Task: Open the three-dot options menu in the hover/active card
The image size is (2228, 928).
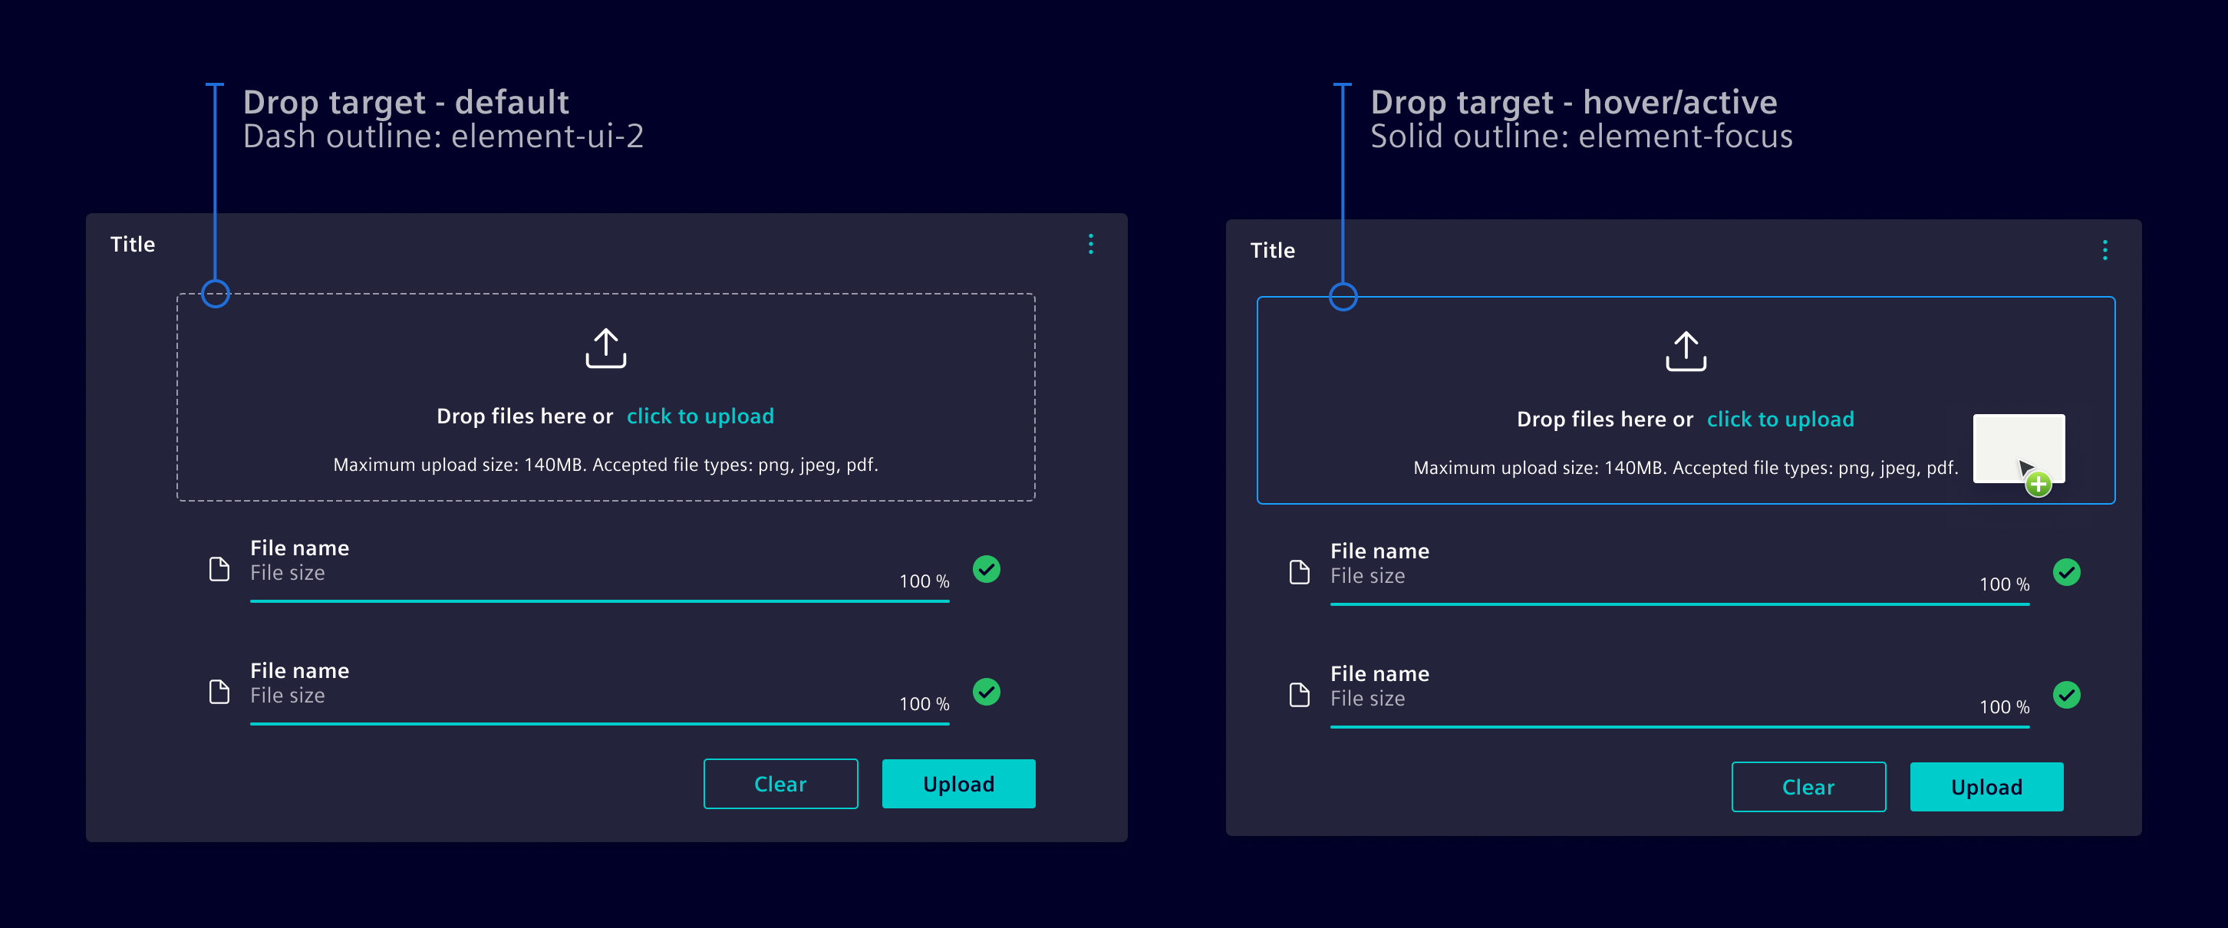Action: 2105,250
